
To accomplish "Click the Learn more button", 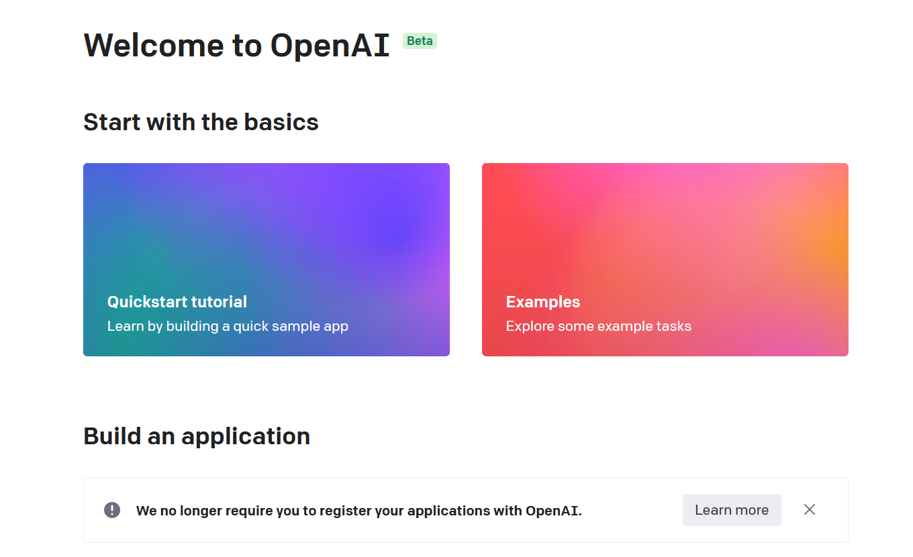I will click(732, 510).
